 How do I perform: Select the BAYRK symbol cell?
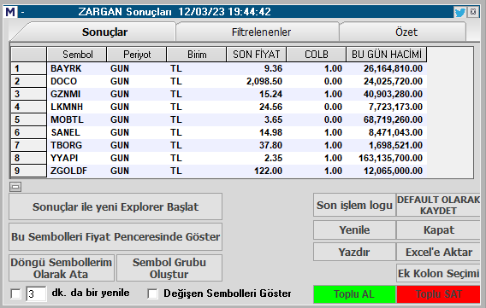tap(77, 68)
